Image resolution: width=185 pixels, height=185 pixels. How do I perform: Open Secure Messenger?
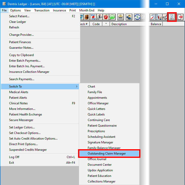[40, 120]
